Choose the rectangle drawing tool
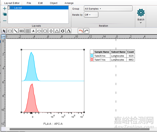The image size is (157, 132). (10, 31)
